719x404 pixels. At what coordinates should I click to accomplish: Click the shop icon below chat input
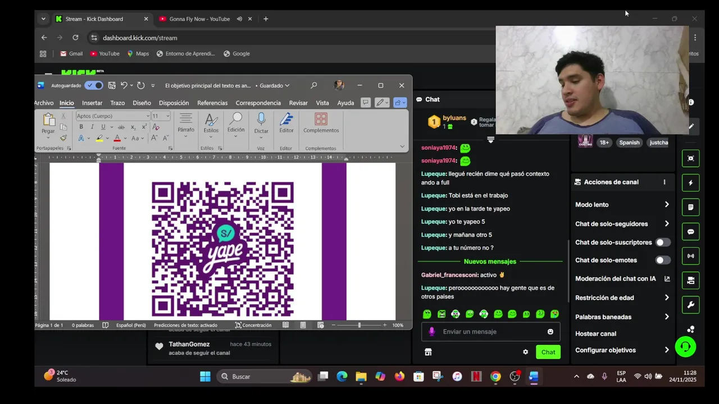pyautogui.click(x=428, y=352)
